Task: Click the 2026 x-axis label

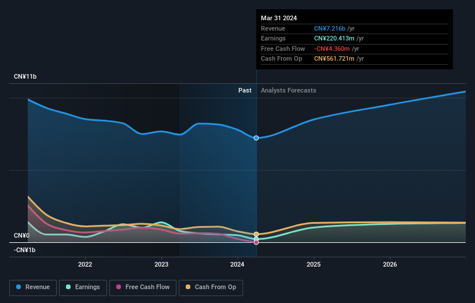Action: point(390,264)
